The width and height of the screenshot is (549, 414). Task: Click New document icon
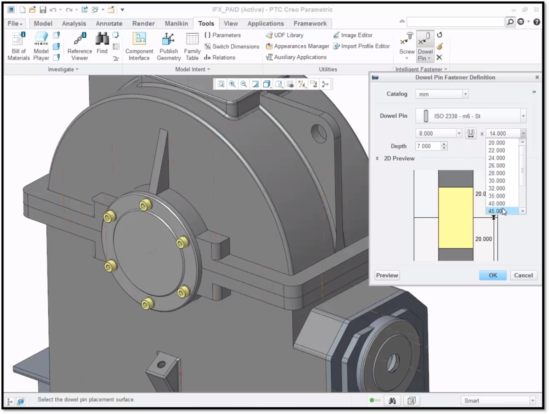pos(23,10)
